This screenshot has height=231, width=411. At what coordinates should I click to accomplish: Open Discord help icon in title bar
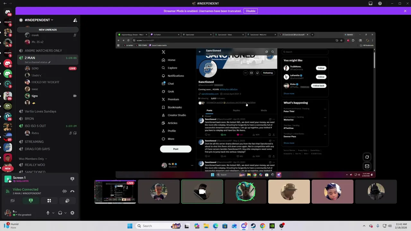pyautogui.click(x=380, y=4)
